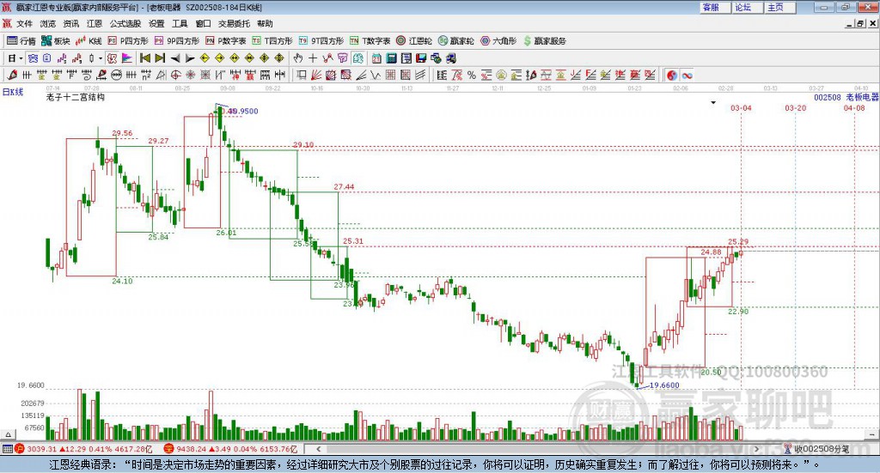880x473 pixels.
Task: Click the grid icon in status bar
Action: pyautogui.click(x=7, y=449)
